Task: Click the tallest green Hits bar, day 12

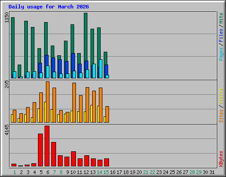Action: coord(86,37)
